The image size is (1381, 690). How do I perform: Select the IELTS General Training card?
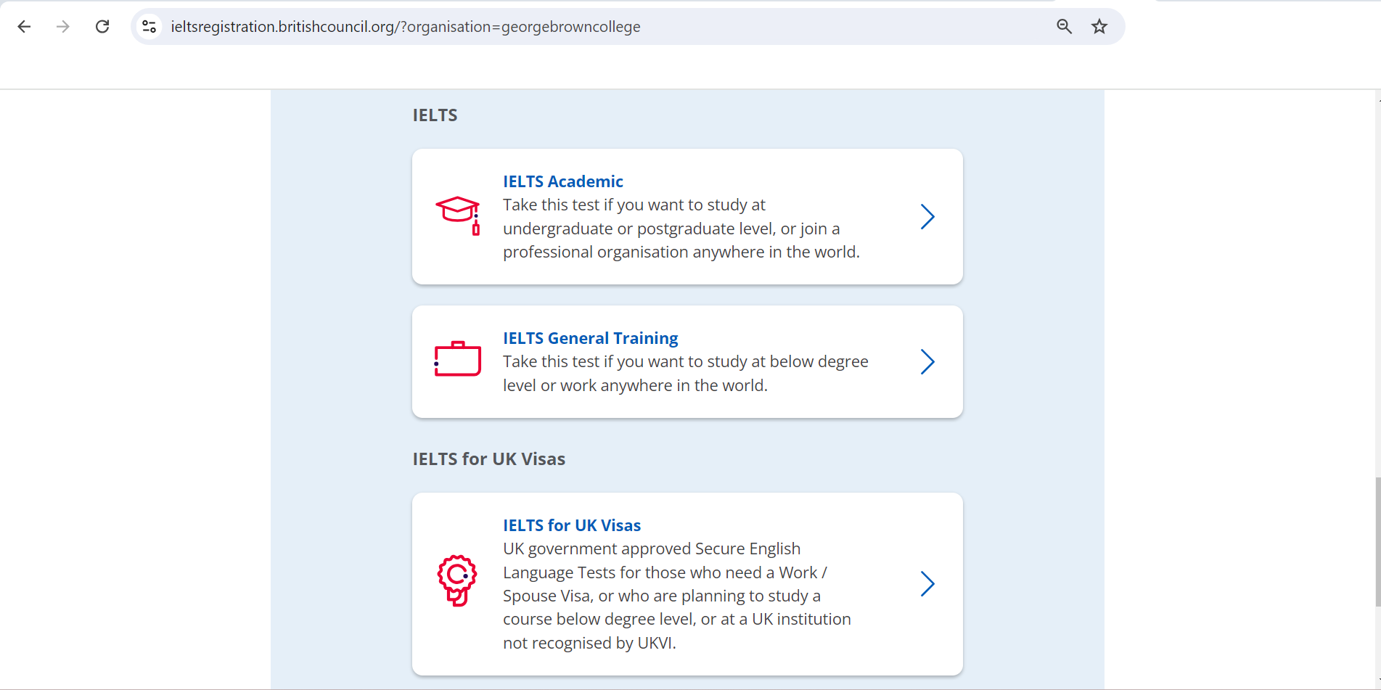click(x=687, y=361)
